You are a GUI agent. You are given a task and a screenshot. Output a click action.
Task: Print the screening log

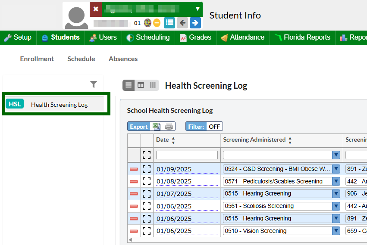point(169,127)
